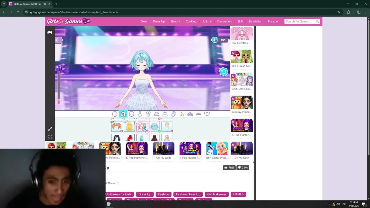Screen dimensions: 370x208
Task: Open the high heel shoes category
Action: point(182,114)
